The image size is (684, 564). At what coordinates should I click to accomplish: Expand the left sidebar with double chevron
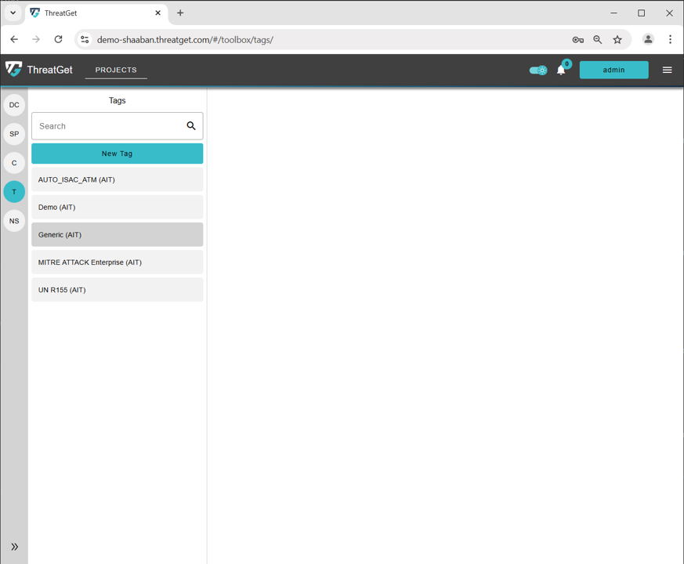tap(14, 547)
